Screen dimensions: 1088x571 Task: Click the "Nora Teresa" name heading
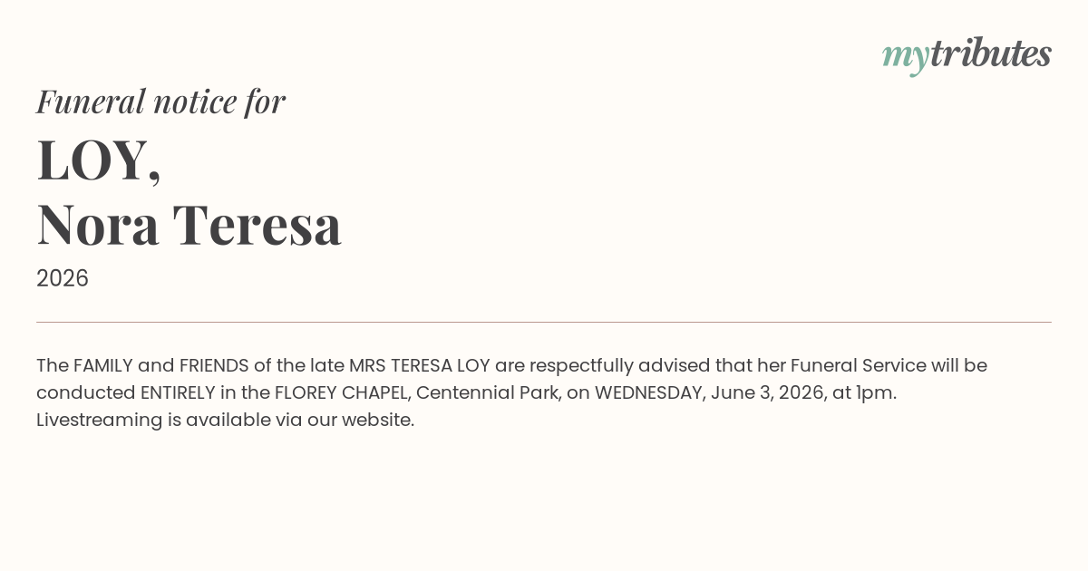(x=189, y=224)
